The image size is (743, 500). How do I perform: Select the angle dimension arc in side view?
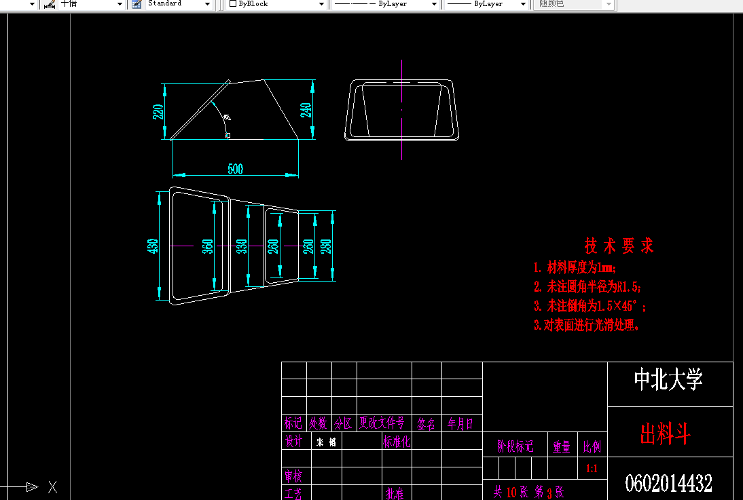[223, 118]
